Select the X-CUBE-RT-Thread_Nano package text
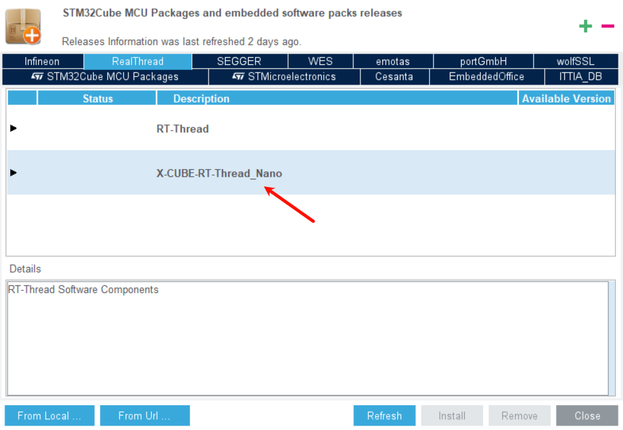The image size is (623, 430). click(219, 173)
